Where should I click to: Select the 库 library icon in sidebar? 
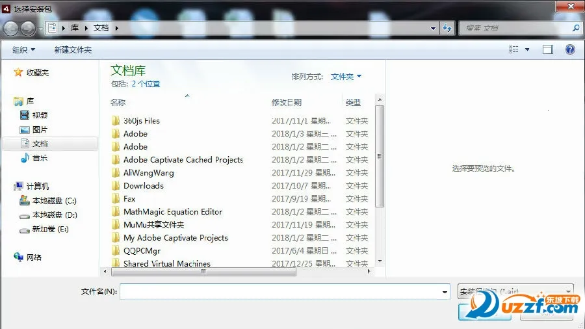pyautogui.click(x=18, y=101)
